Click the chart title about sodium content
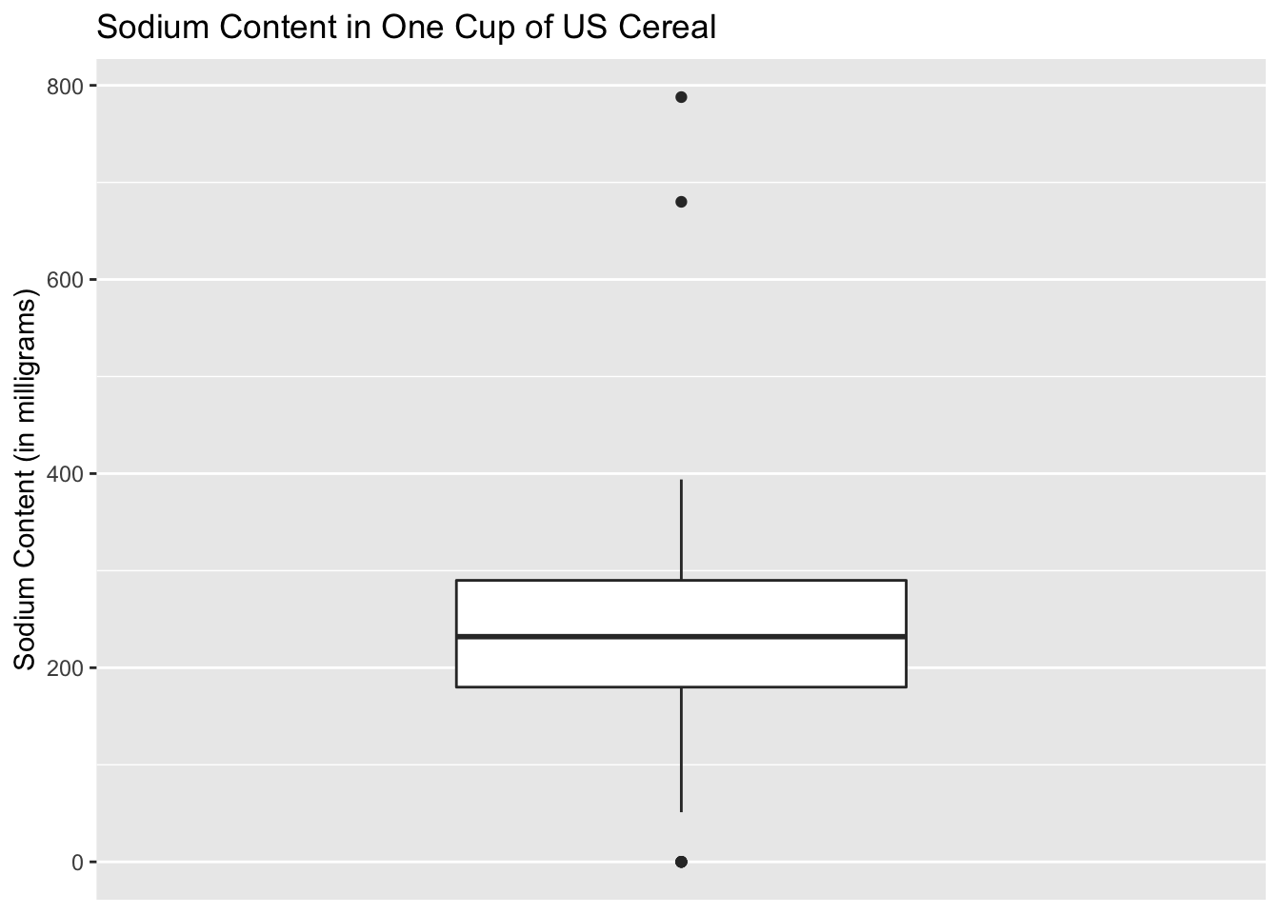Screen dimensions: 1280x914 [x=406, y=28]
